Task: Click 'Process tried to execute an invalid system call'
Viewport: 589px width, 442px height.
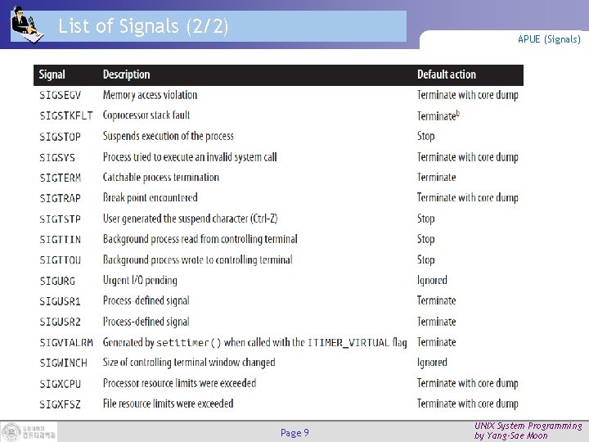Action: pos(190,157)
